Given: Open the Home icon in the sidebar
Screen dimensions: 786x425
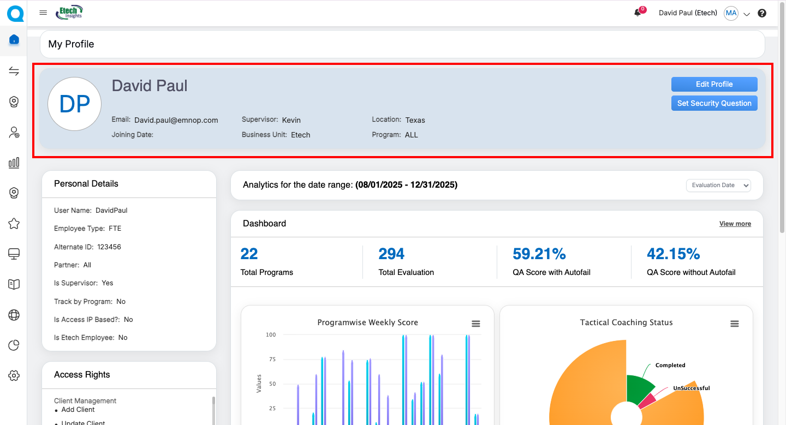Looking at the screenshot, I should tap(14, 40).
